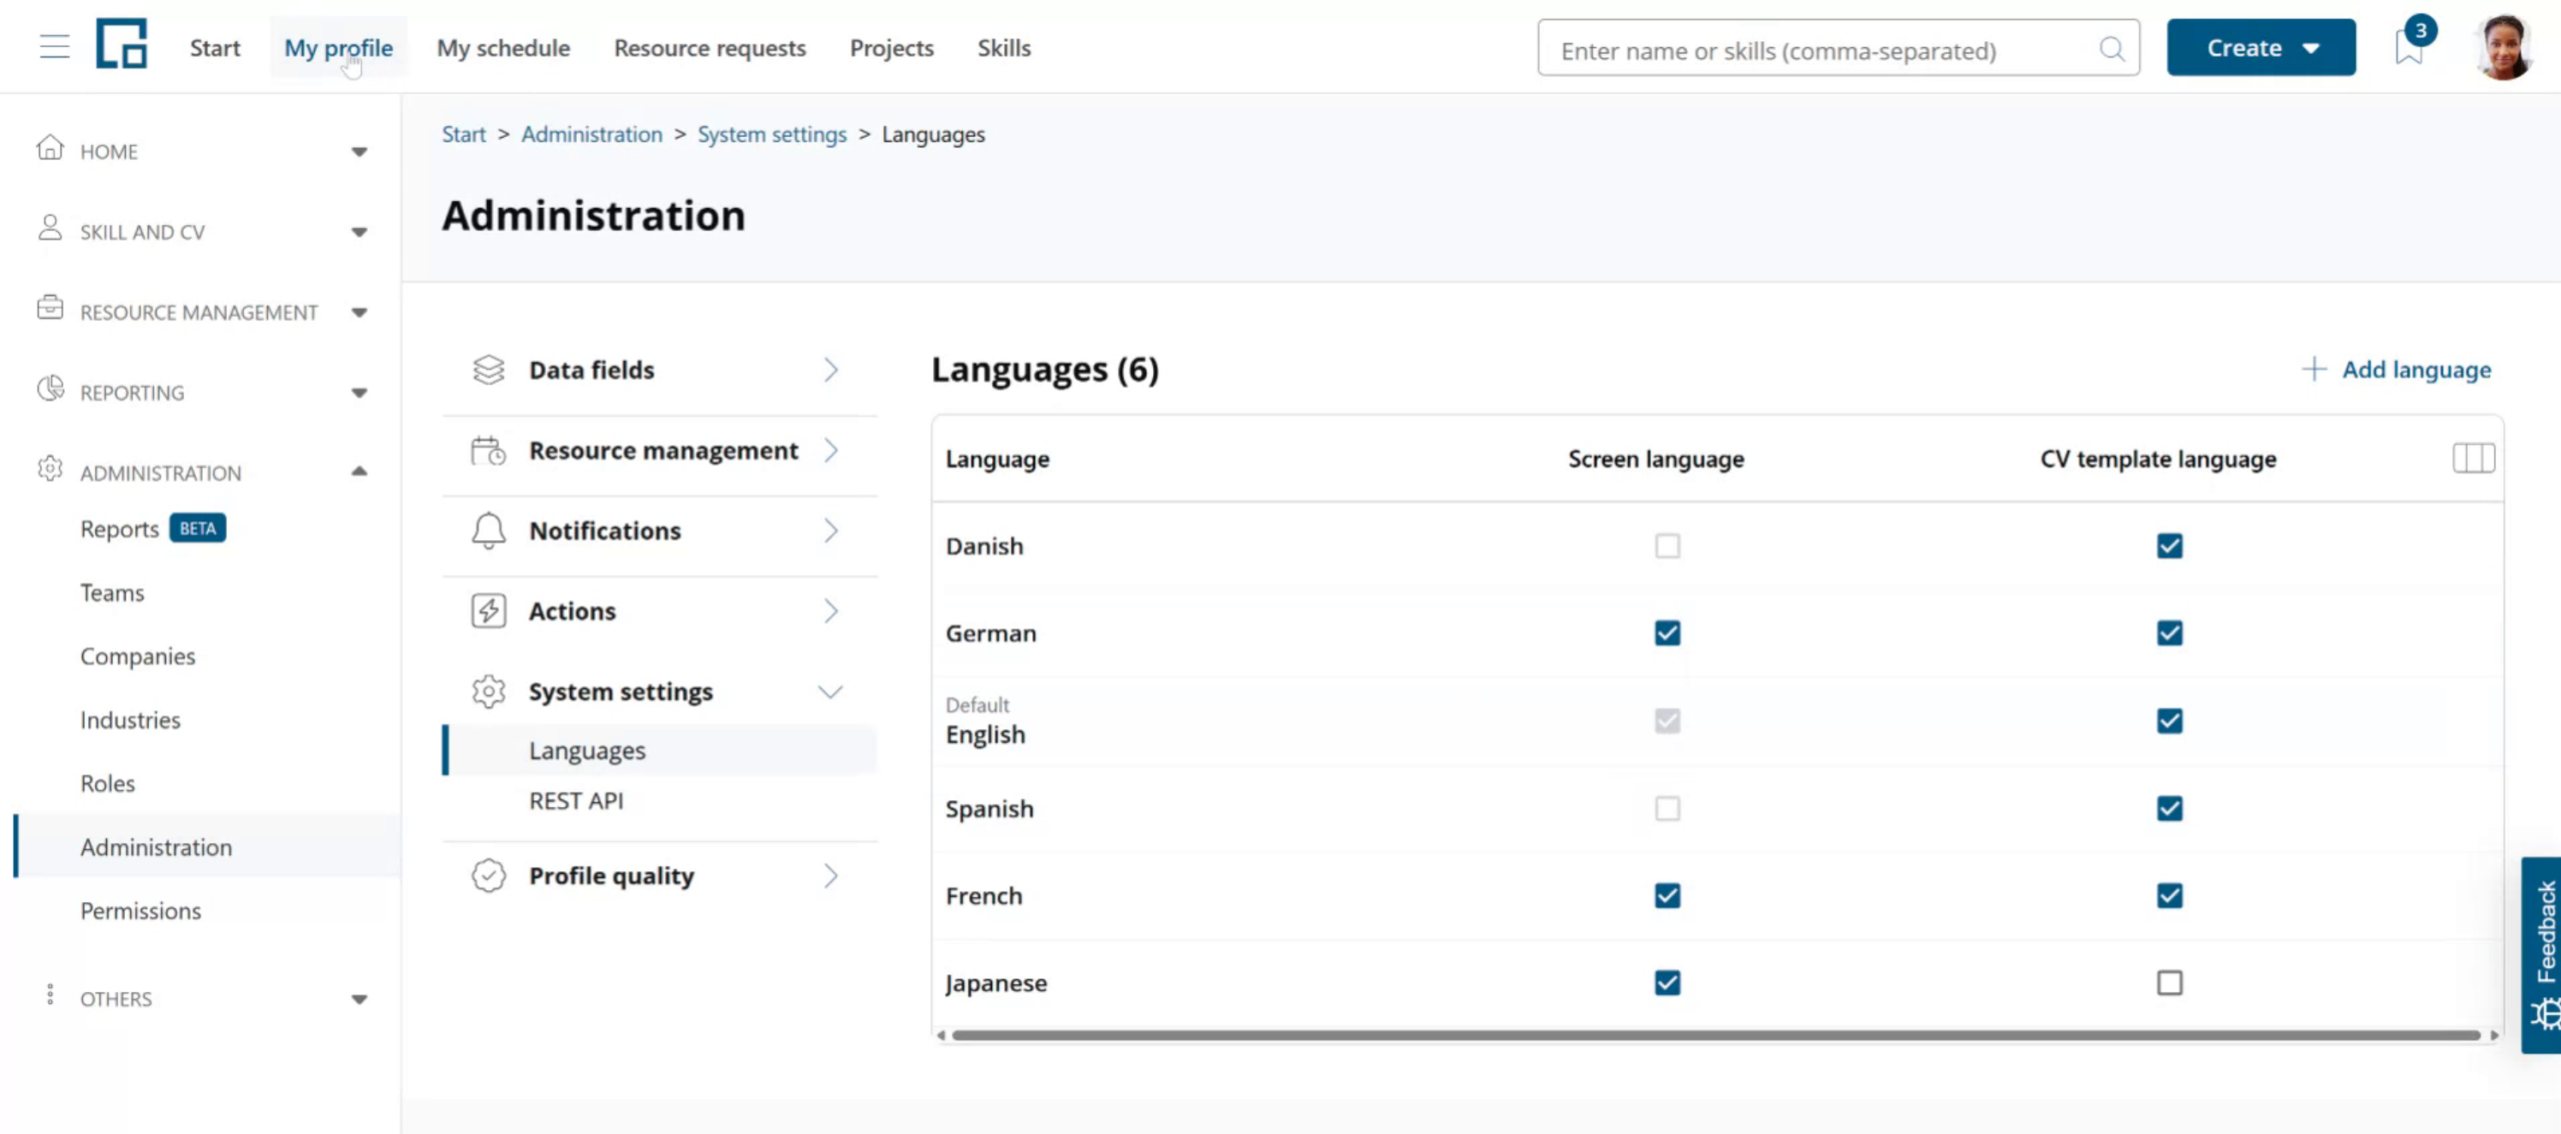The height and width of the screenshot is (1134, 2561).
Task: Follow the System settings breadcrumb link
Action: tap(771, 134)
